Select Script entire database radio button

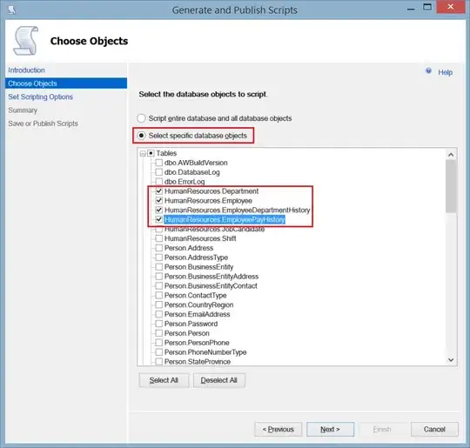tap(141, 118)
